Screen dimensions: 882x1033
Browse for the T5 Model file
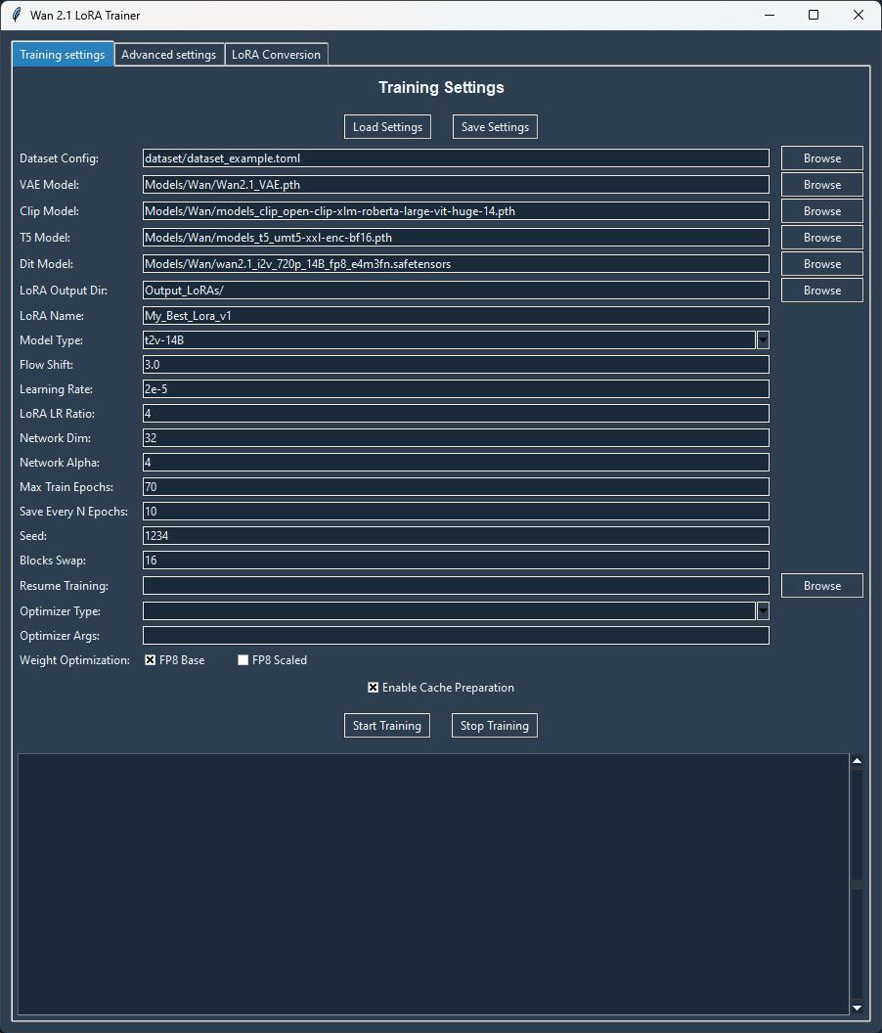coord(821,237)
